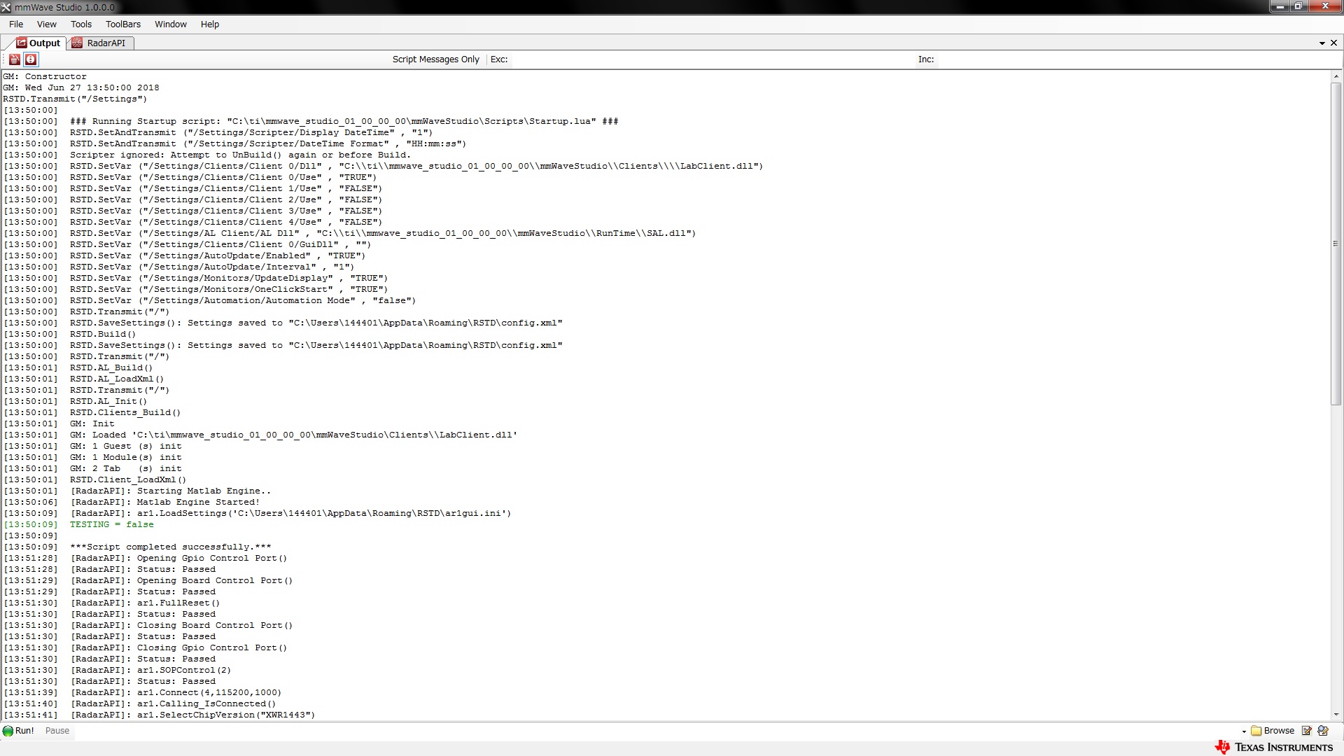
Task: Toggle the auto-scroll output icon
Action: click(x=31, y=59)
